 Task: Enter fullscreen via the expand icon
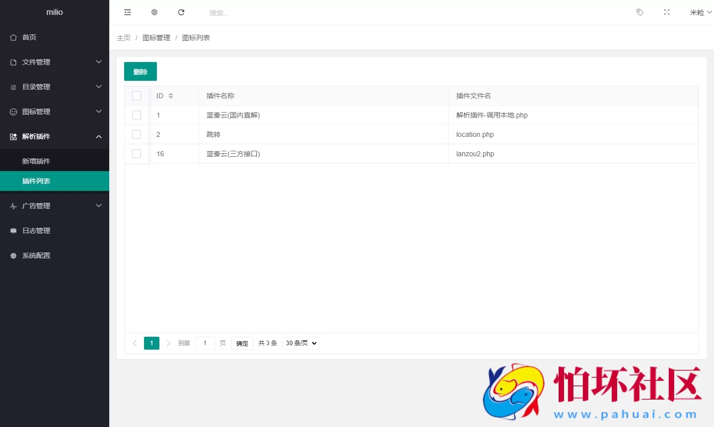[x=666, y=12]
